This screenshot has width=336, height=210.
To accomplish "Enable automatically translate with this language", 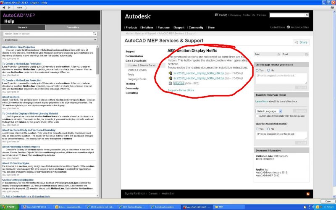I will click(x=257, y=116).
